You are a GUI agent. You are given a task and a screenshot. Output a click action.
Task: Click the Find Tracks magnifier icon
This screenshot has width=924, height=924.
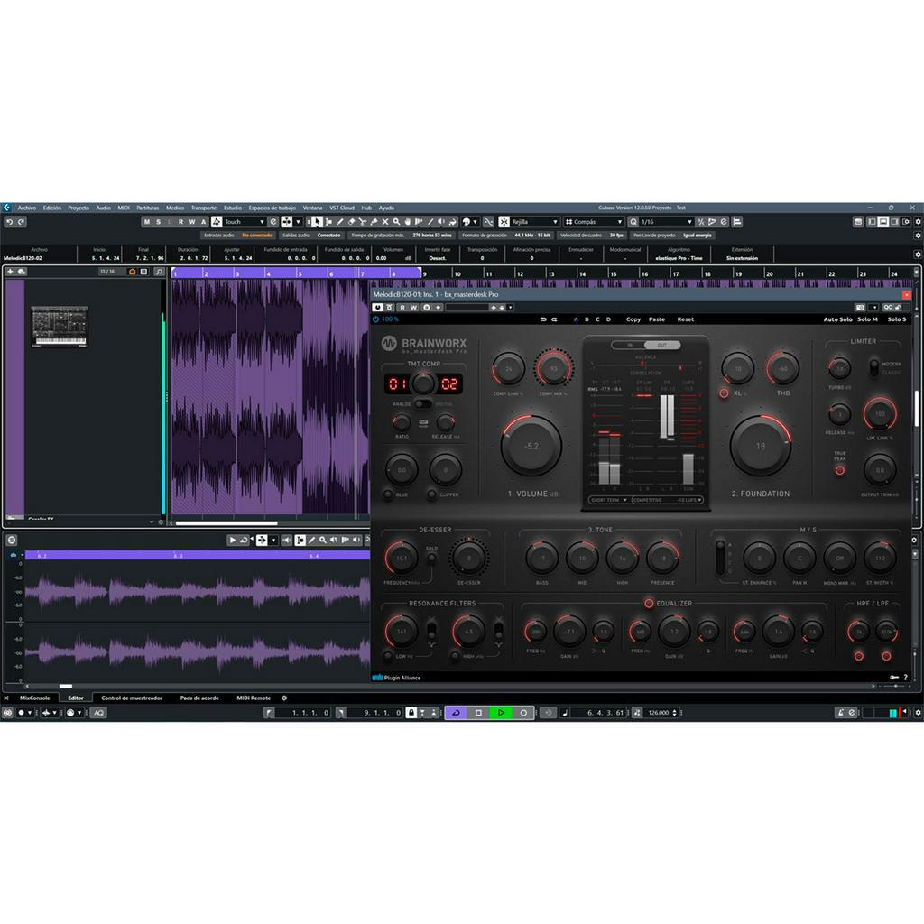point(159,272)
